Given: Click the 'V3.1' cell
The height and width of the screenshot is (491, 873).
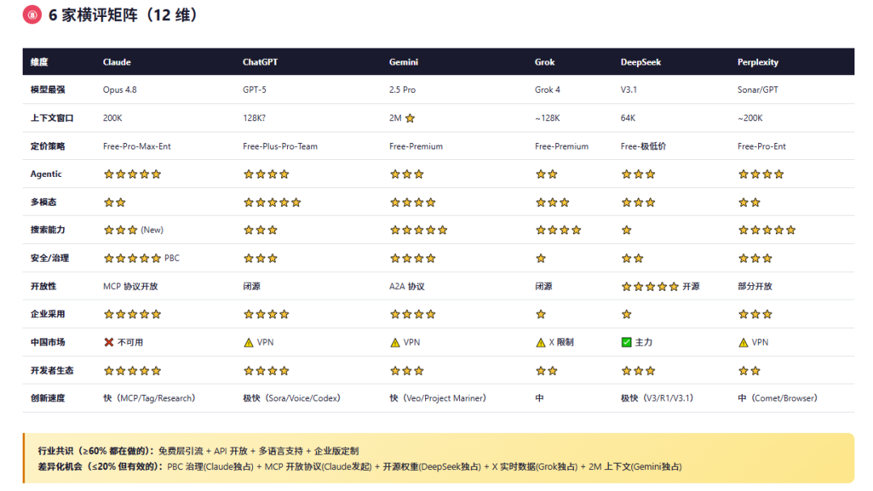Looking at the screenshot, I should coord(629,90).
